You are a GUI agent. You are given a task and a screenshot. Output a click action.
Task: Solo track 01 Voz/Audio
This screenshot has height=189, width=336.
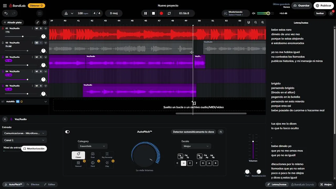[41, 28]
